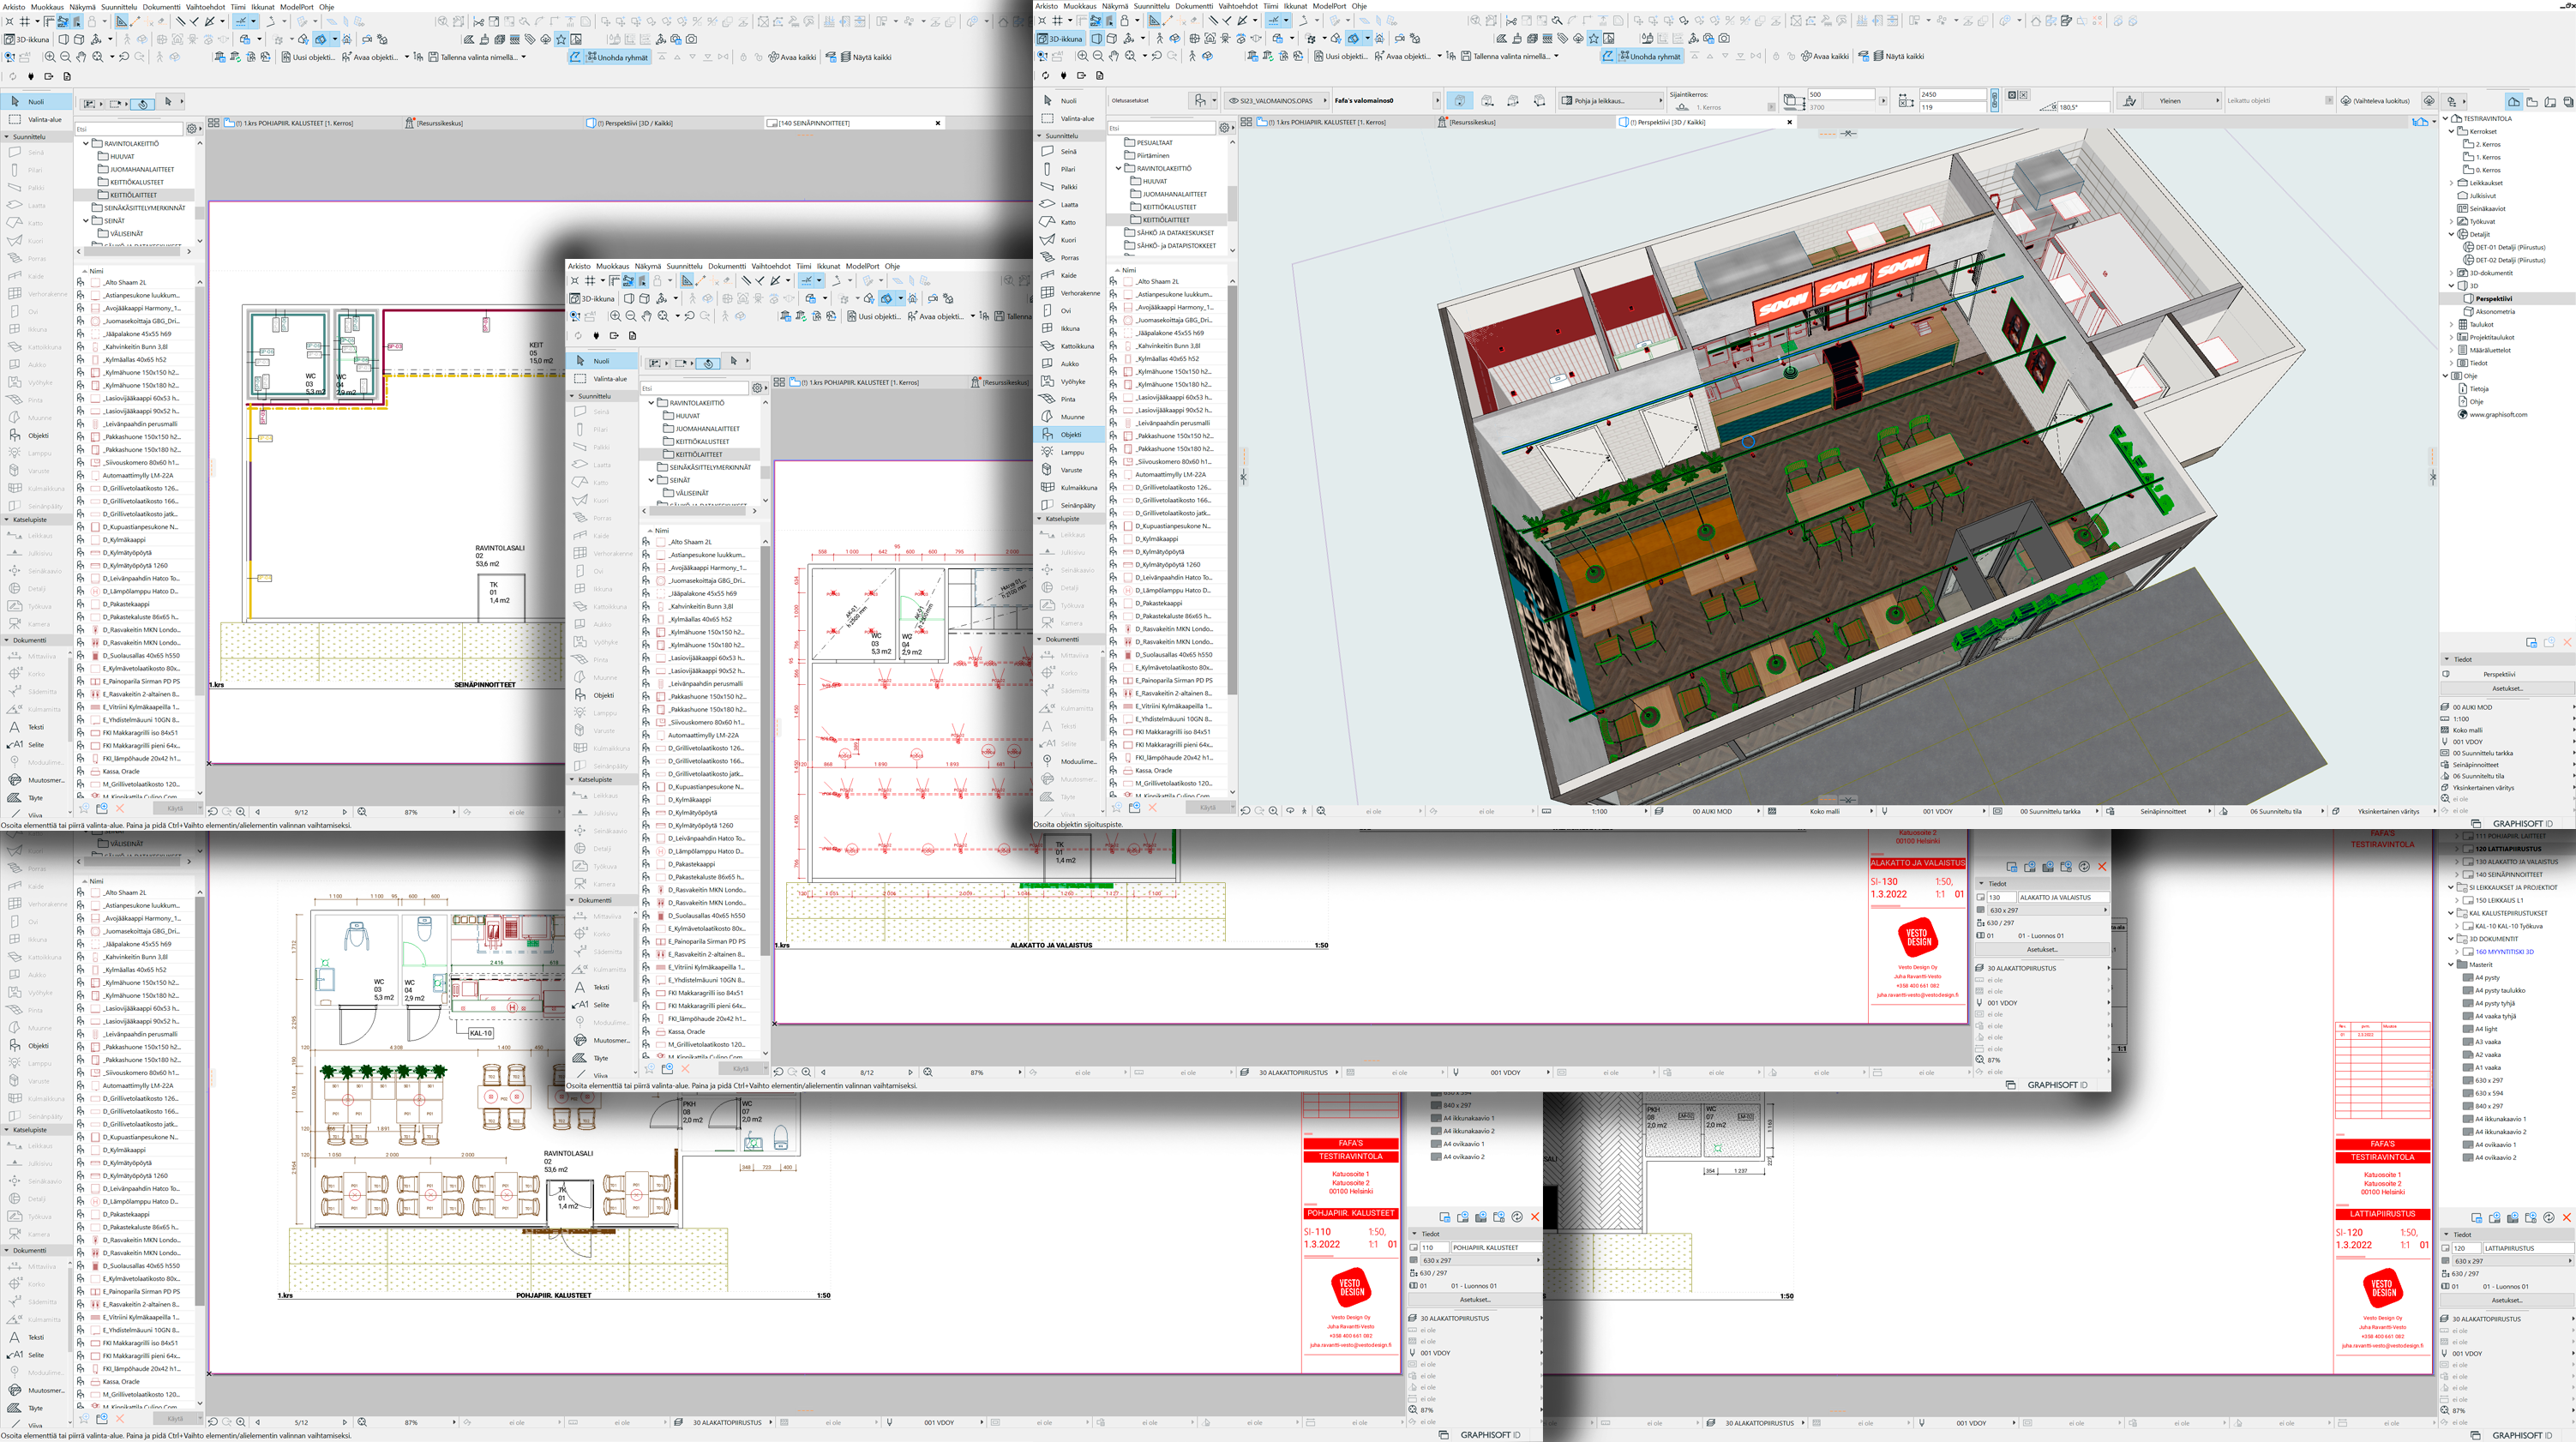The width and height of the screenshot is (2576, 1442).
Task: Toggle 3D-ikkuna button in middle window
Action: [593, 298]
